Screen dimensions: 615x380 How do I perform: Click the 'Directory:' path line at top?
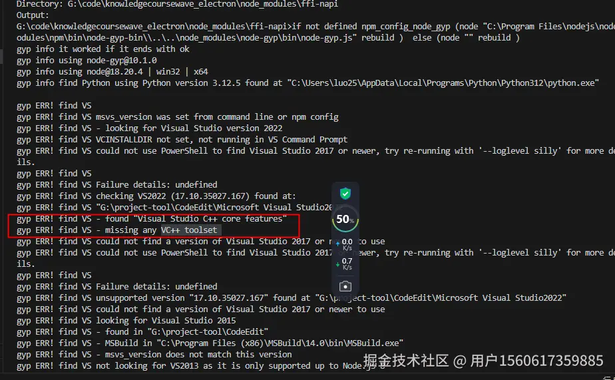pyautogui.click(x=177, y=4)
